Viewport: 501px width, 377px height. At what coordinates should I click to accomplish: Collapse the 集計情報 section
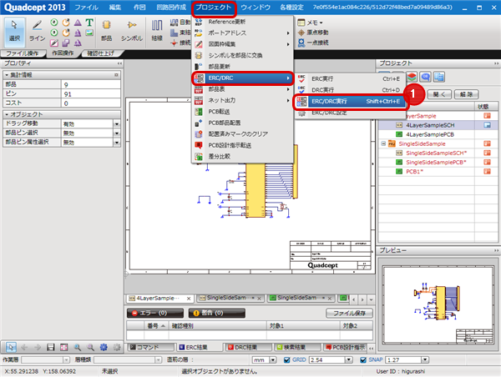(7, 75)
